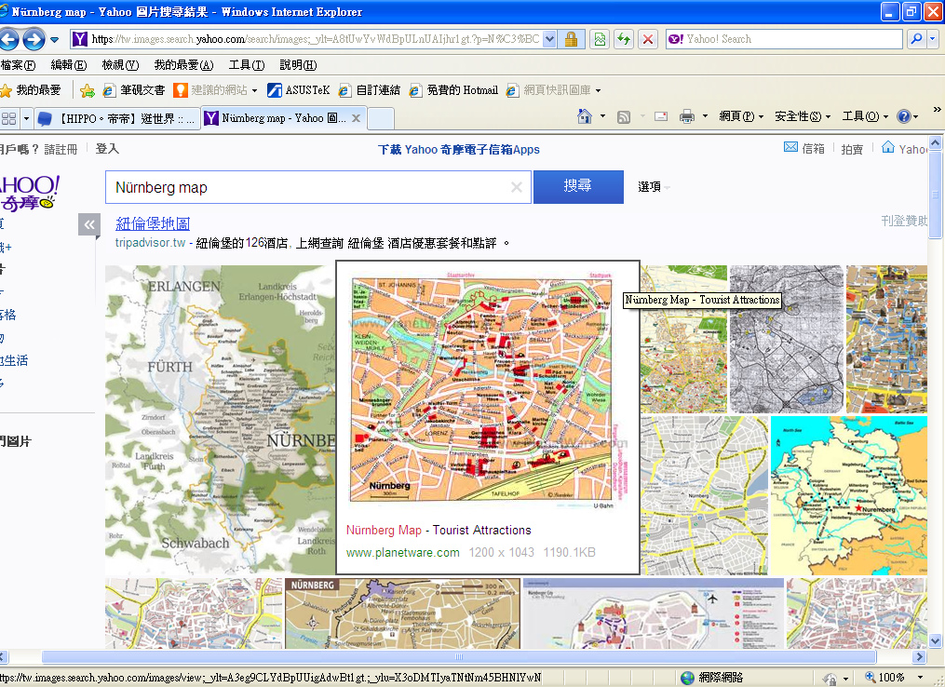Click the browser Back arrow button
The image size is (945, 687).
(8, 39)
